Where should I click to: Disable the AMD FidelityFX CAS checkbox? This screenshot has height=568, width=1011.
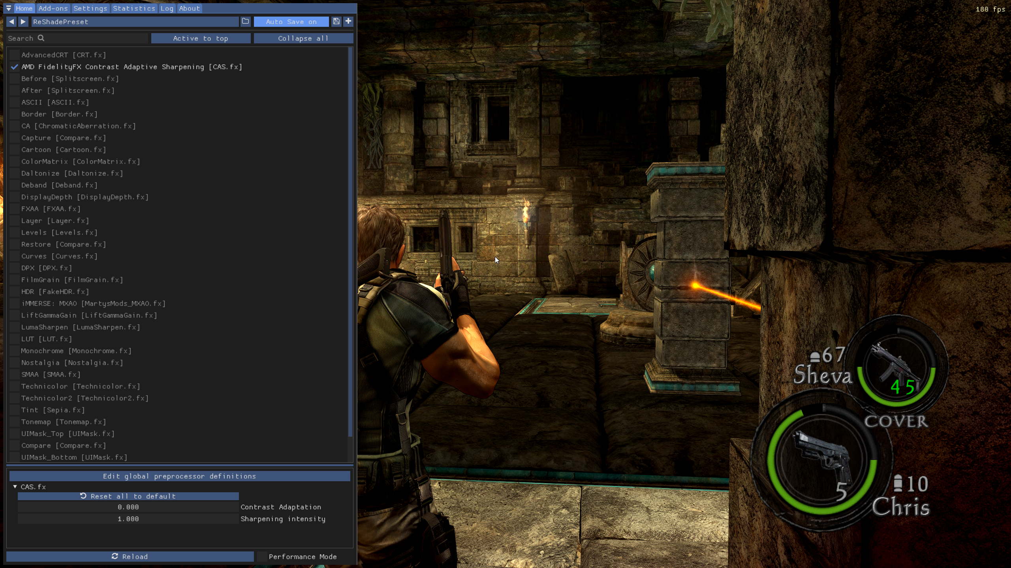coord(15,67)
